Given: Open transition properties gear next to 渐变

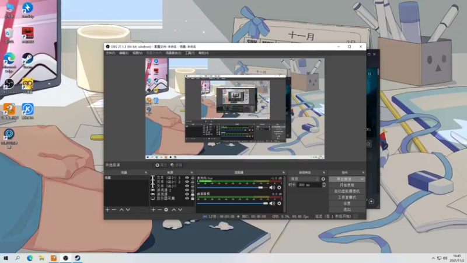Looking at the screenshot, I should click(x=323, y=179).
